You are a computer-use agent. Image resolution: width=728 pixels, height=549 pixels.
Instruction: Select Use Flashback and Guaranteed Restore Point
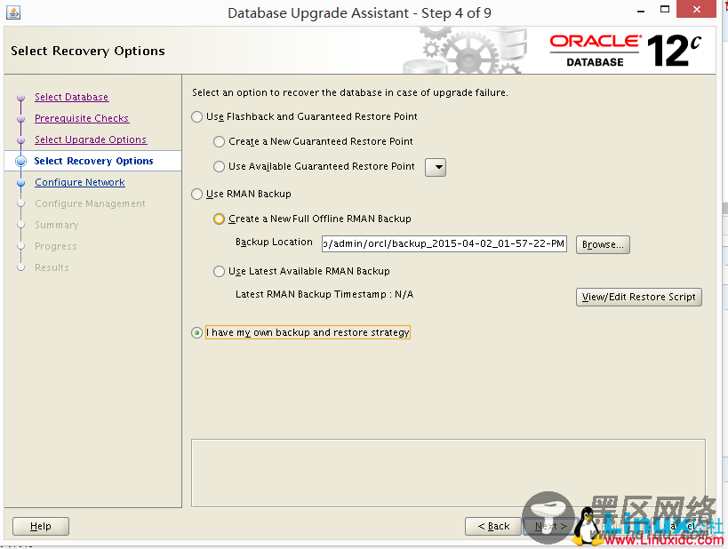(196, 117)
